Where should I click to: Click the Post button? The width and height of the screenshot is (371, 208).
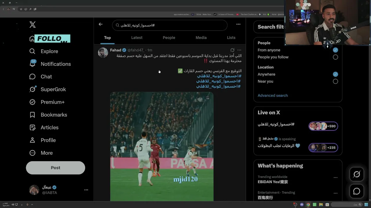(55, 168)
